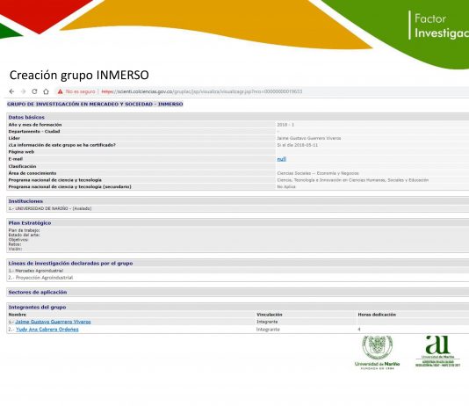Click the Instituciones section header
Viewport: 469px width, 406px height.
[25, 201]
